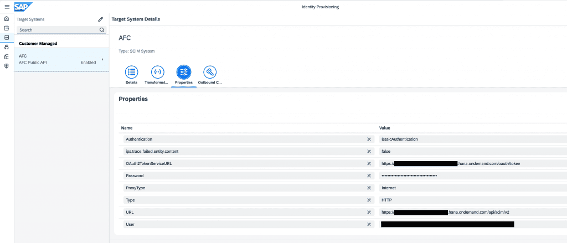Delete the URL property
The height and width of the screenshot is (243, 567).
[369, 212]
